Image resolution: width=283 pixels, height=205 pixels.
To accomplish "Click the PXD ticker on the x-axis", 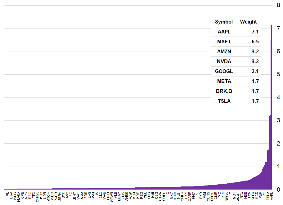I will click(x=201, y=195).
